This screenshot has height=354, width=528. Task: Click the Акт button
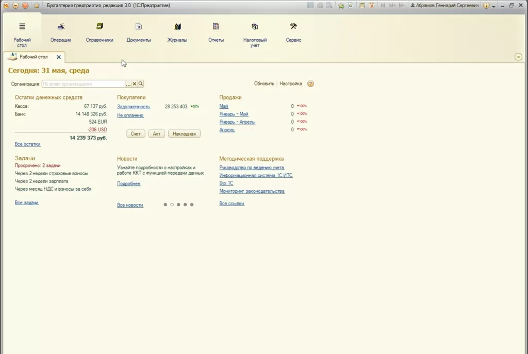click(x=157, y=133)
